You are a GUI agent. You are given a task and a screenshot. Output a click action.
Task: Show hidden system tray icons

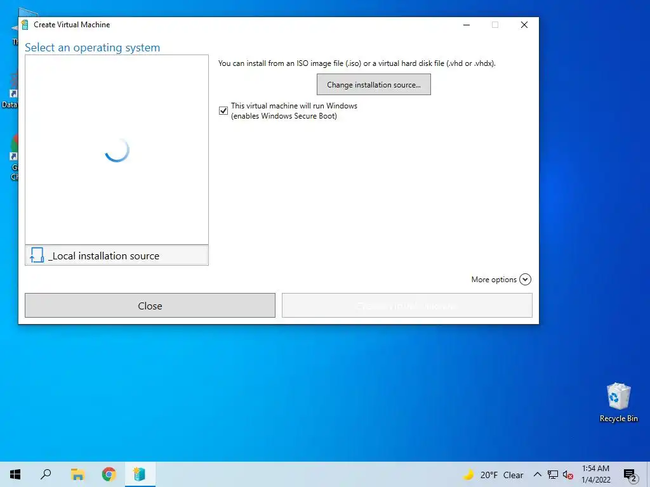[x=537, y=474]
